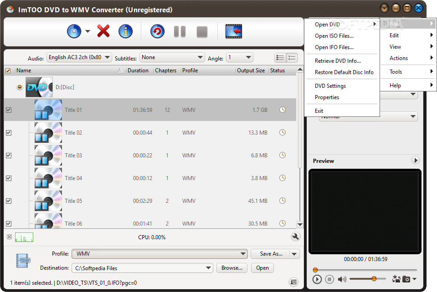Screen dimensions: 437x292
Task: Click the Save As button
Action: point(270,254)
